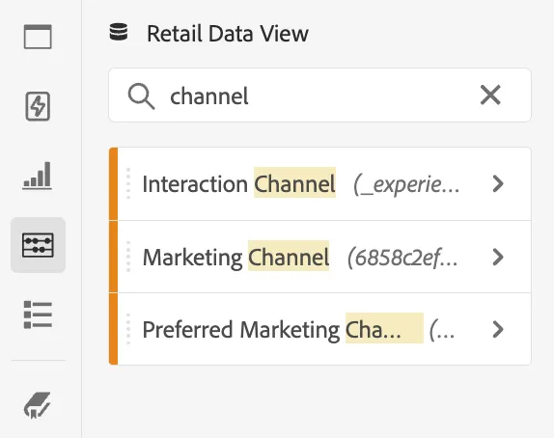
Task: Expand Interaction Channel chevron
Action: pos(498,183)
